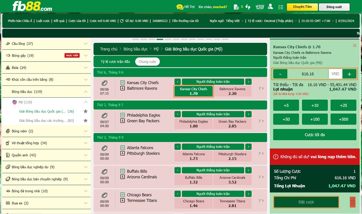
Task: Switch to the Chung cuộc tab
Action: click(x=147, y=62)
